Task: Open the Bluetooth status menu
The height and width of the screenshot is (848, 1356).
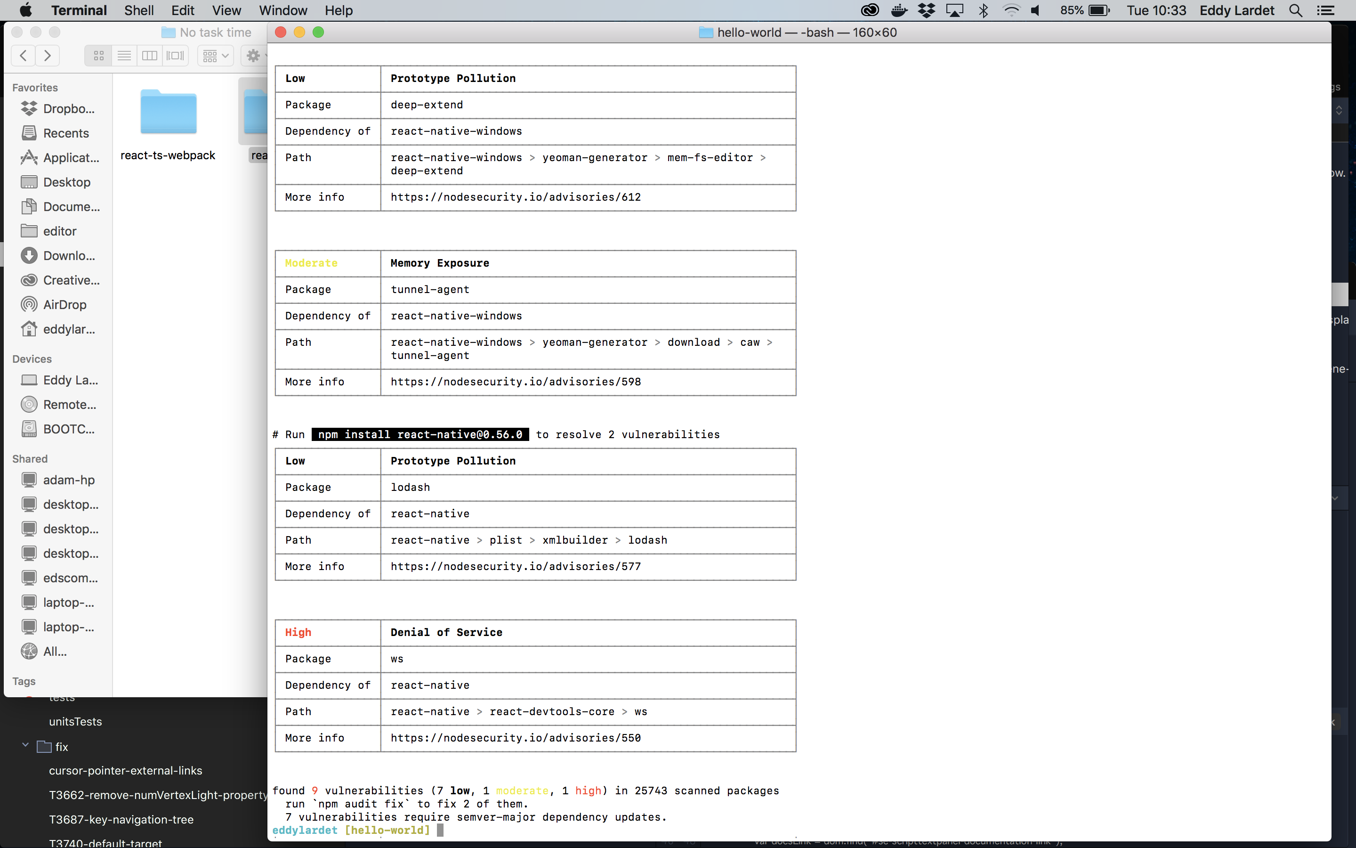Action: click(x=984, y=10)
